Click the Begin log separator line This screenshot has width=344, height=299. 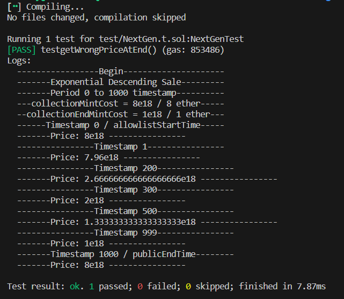click(x=121, y=72)
